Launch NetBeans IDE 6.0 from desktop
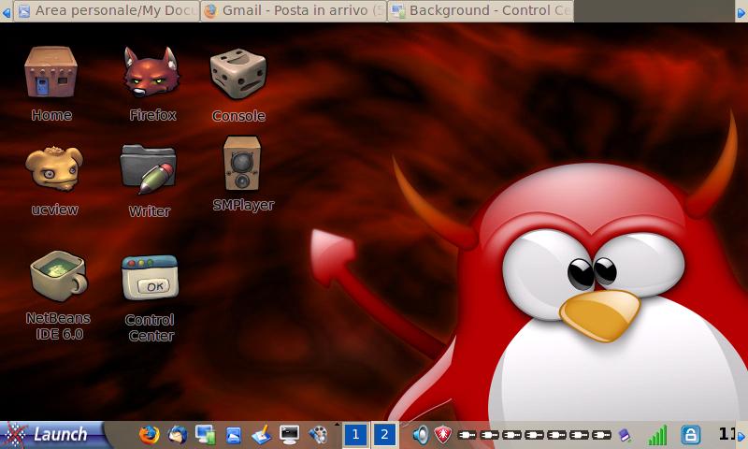This screenshot has height=449, width=748. [58, 276]
